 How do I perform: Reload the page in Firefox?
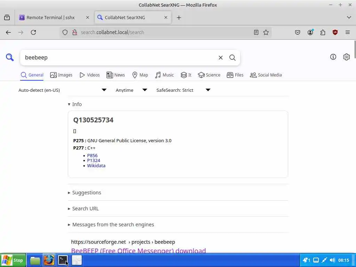(33, 32)
